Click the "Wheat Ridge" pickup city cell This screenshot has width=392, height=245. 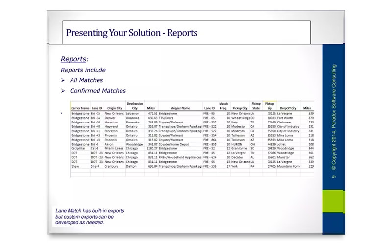pyautogui.click(x=241, y=118)
